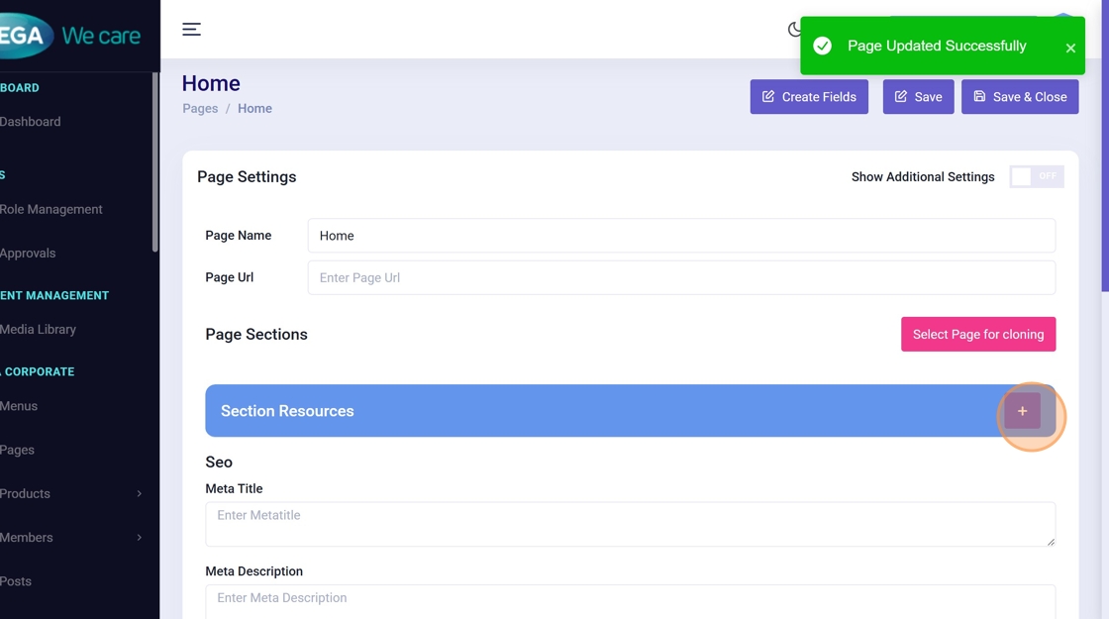Image resolution: width=1109 pixels, height=619 pixels.
Task: Click the dark mode moon icon
Action: [794, 30]
